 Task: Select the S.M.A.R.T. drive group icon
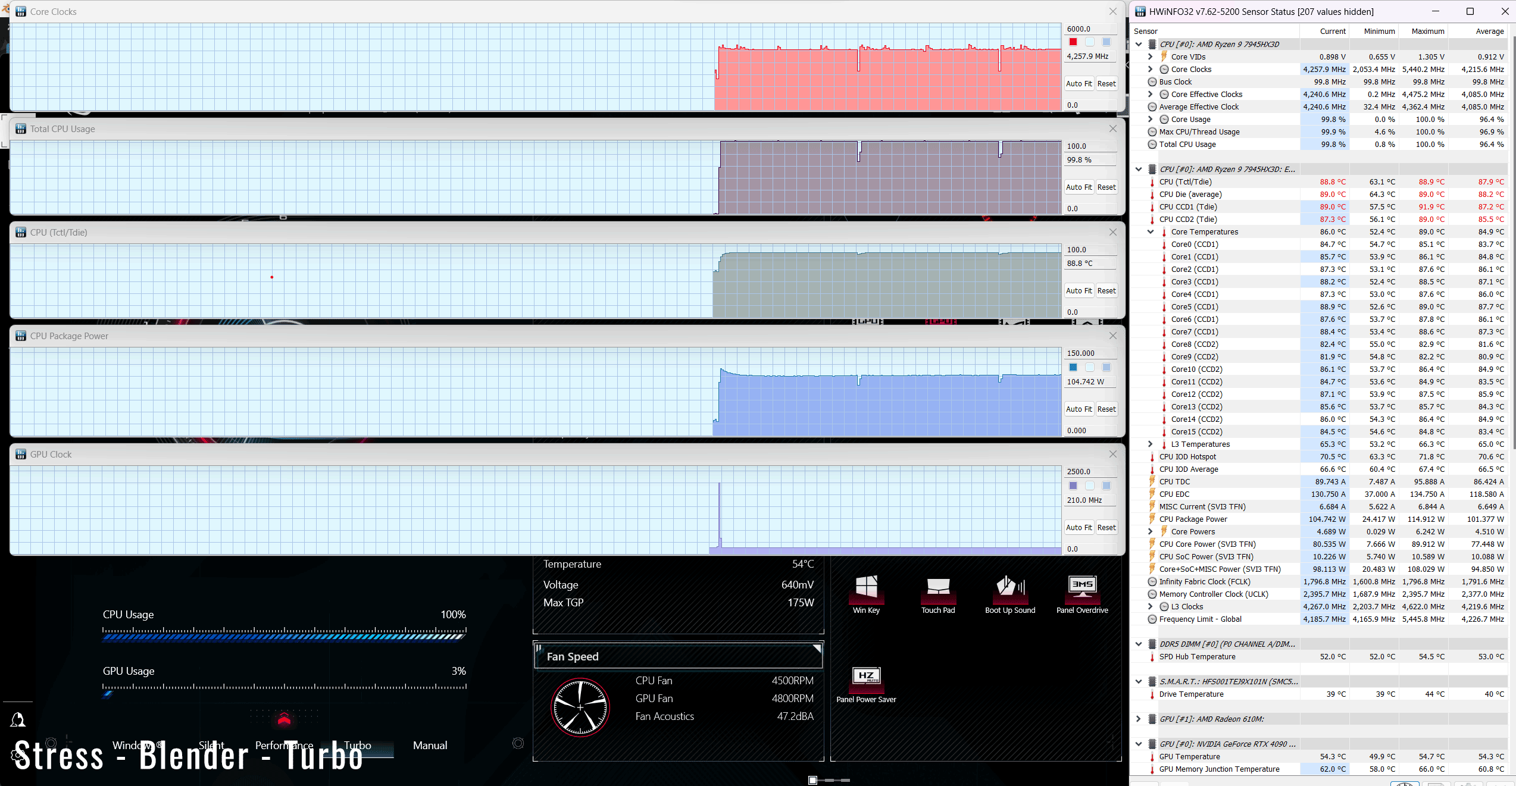pyautogui.click(x=1152, y=681)
